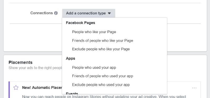The image size is (210, 98).
Task: Click the Connections label
Action: pyautogui.click(x=41, y=13)
